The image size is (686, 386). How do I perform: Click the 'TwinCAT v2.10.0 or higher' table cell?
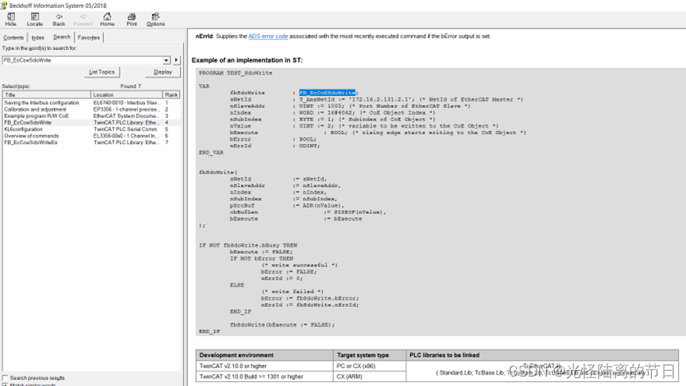tap(265, 366)
